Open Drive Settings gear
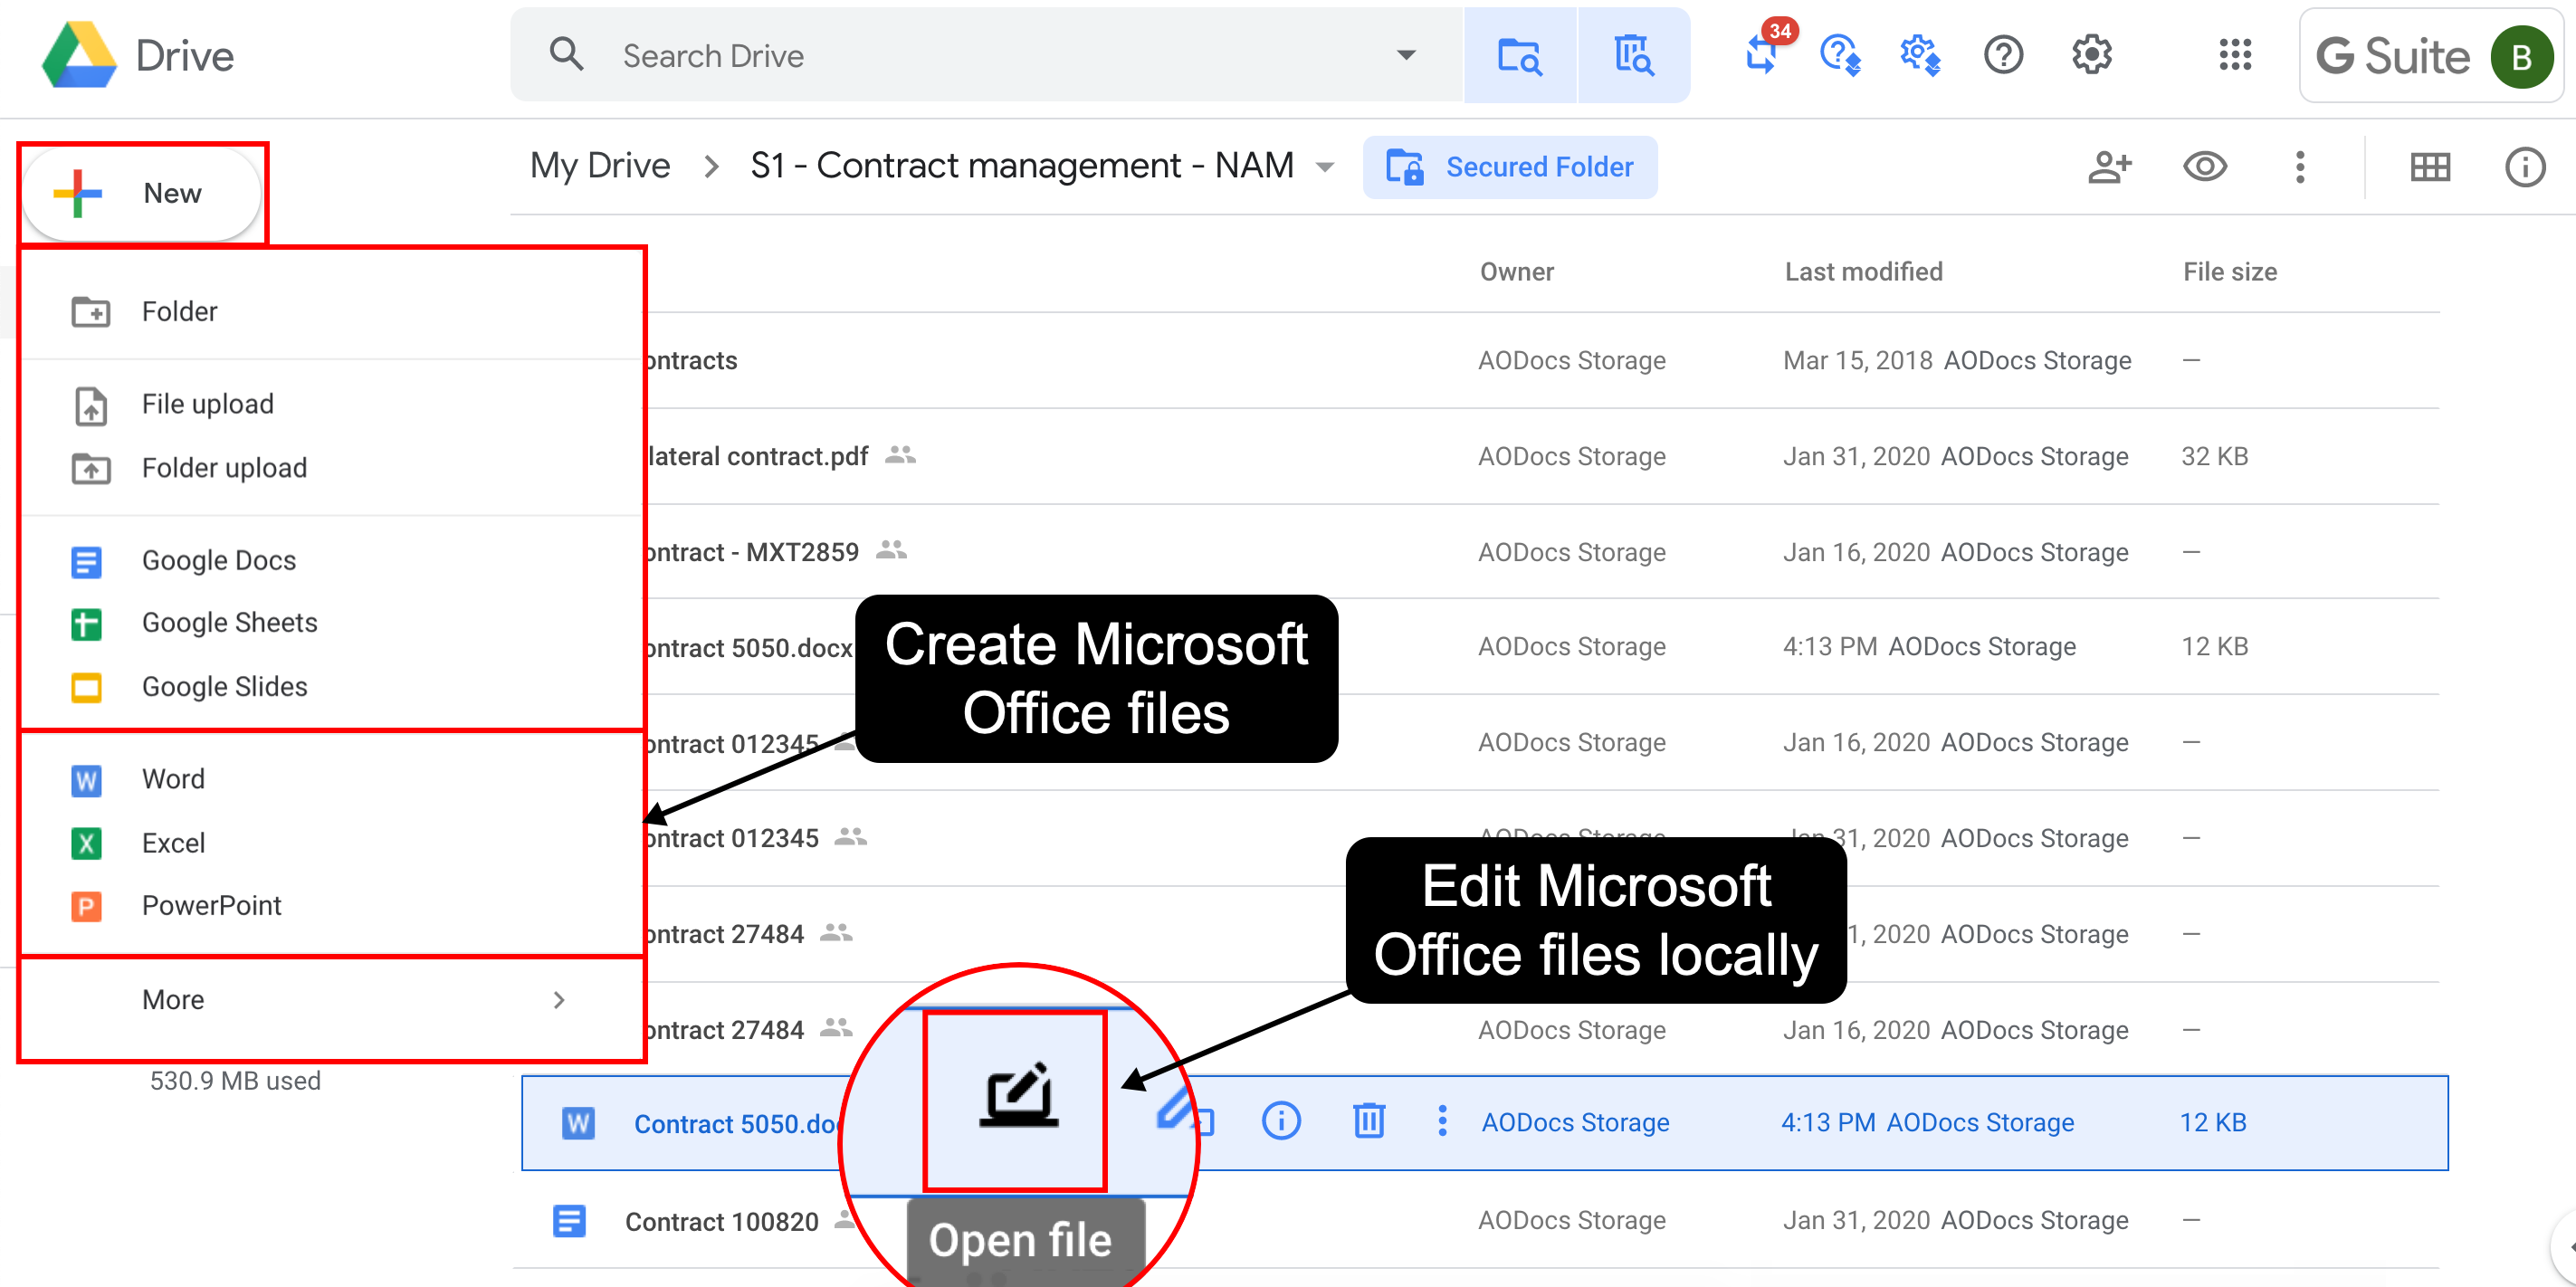 coord(2091,55)
